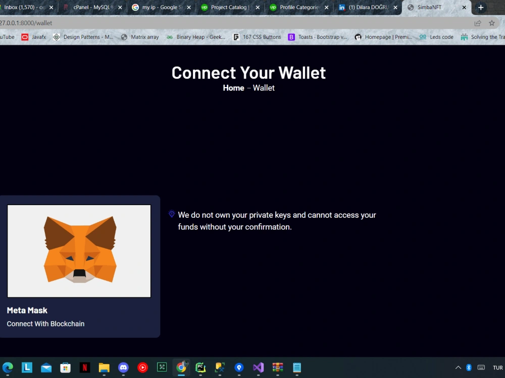Close the Project Catalog tab
Viewport: 505px width, 378px height.
(x=258, y=7)
